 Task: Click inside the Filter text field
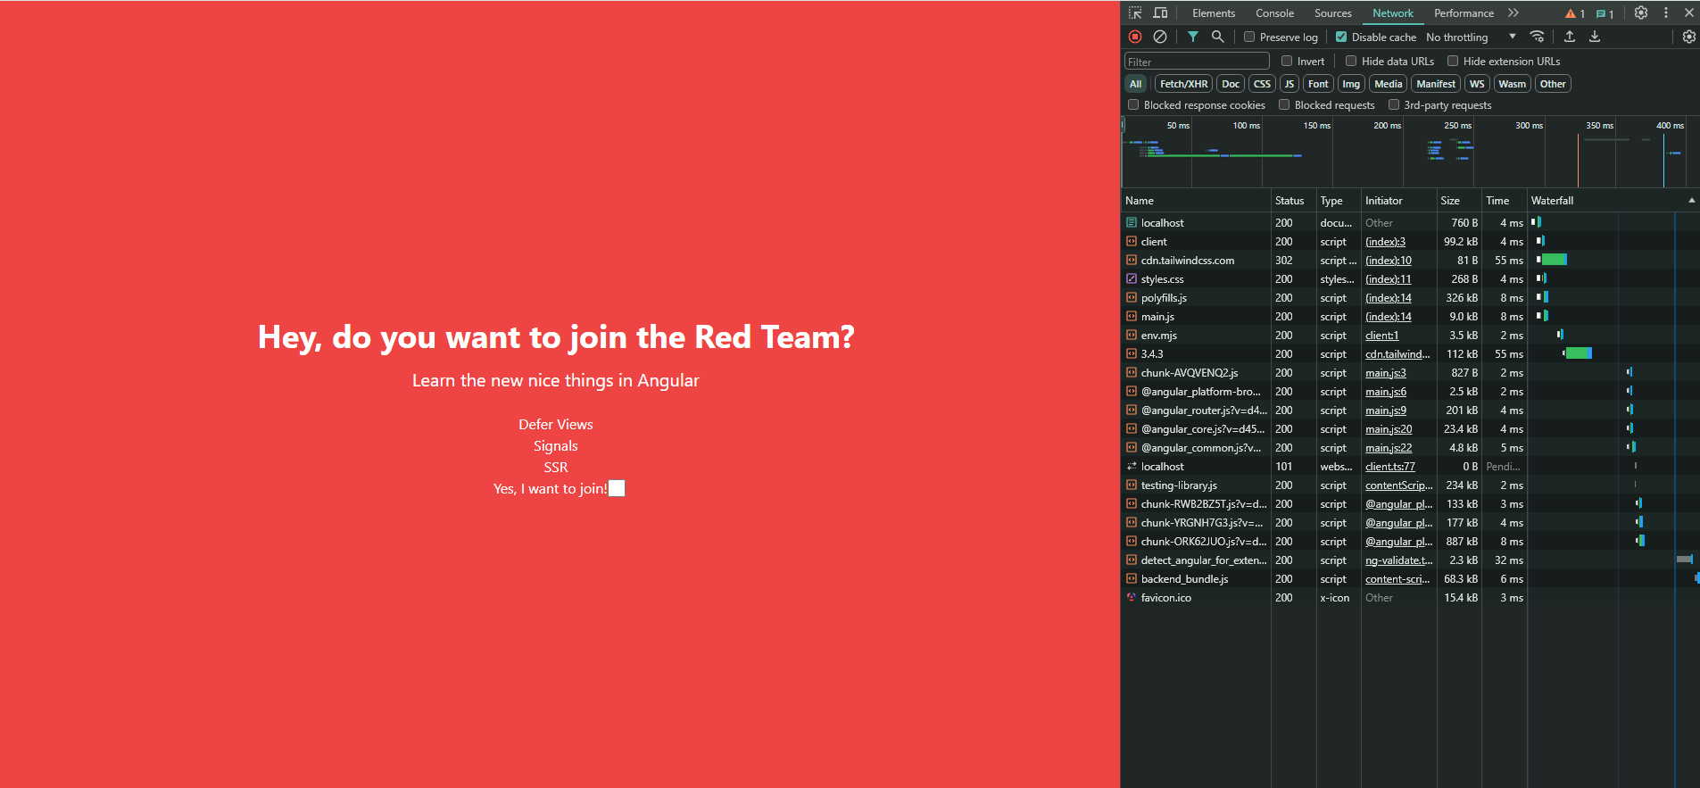[x=1196, y=62]
